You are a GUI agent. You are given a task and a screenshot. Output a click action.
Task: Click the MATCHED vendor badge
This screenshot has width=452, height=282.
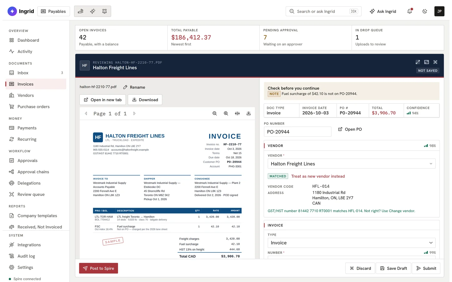[x=278, y=176]
